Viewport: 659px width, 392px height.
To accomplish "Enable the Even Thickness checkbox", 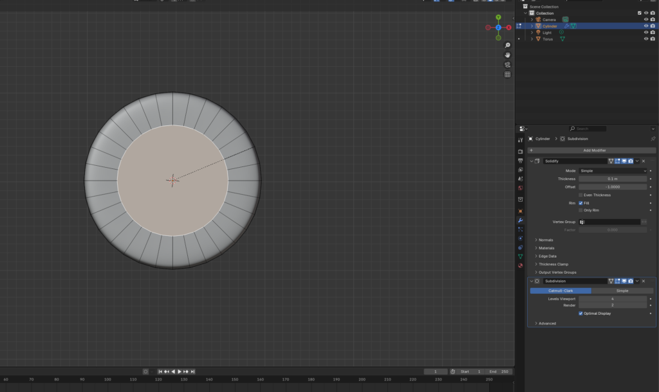I will pos(580,195).
